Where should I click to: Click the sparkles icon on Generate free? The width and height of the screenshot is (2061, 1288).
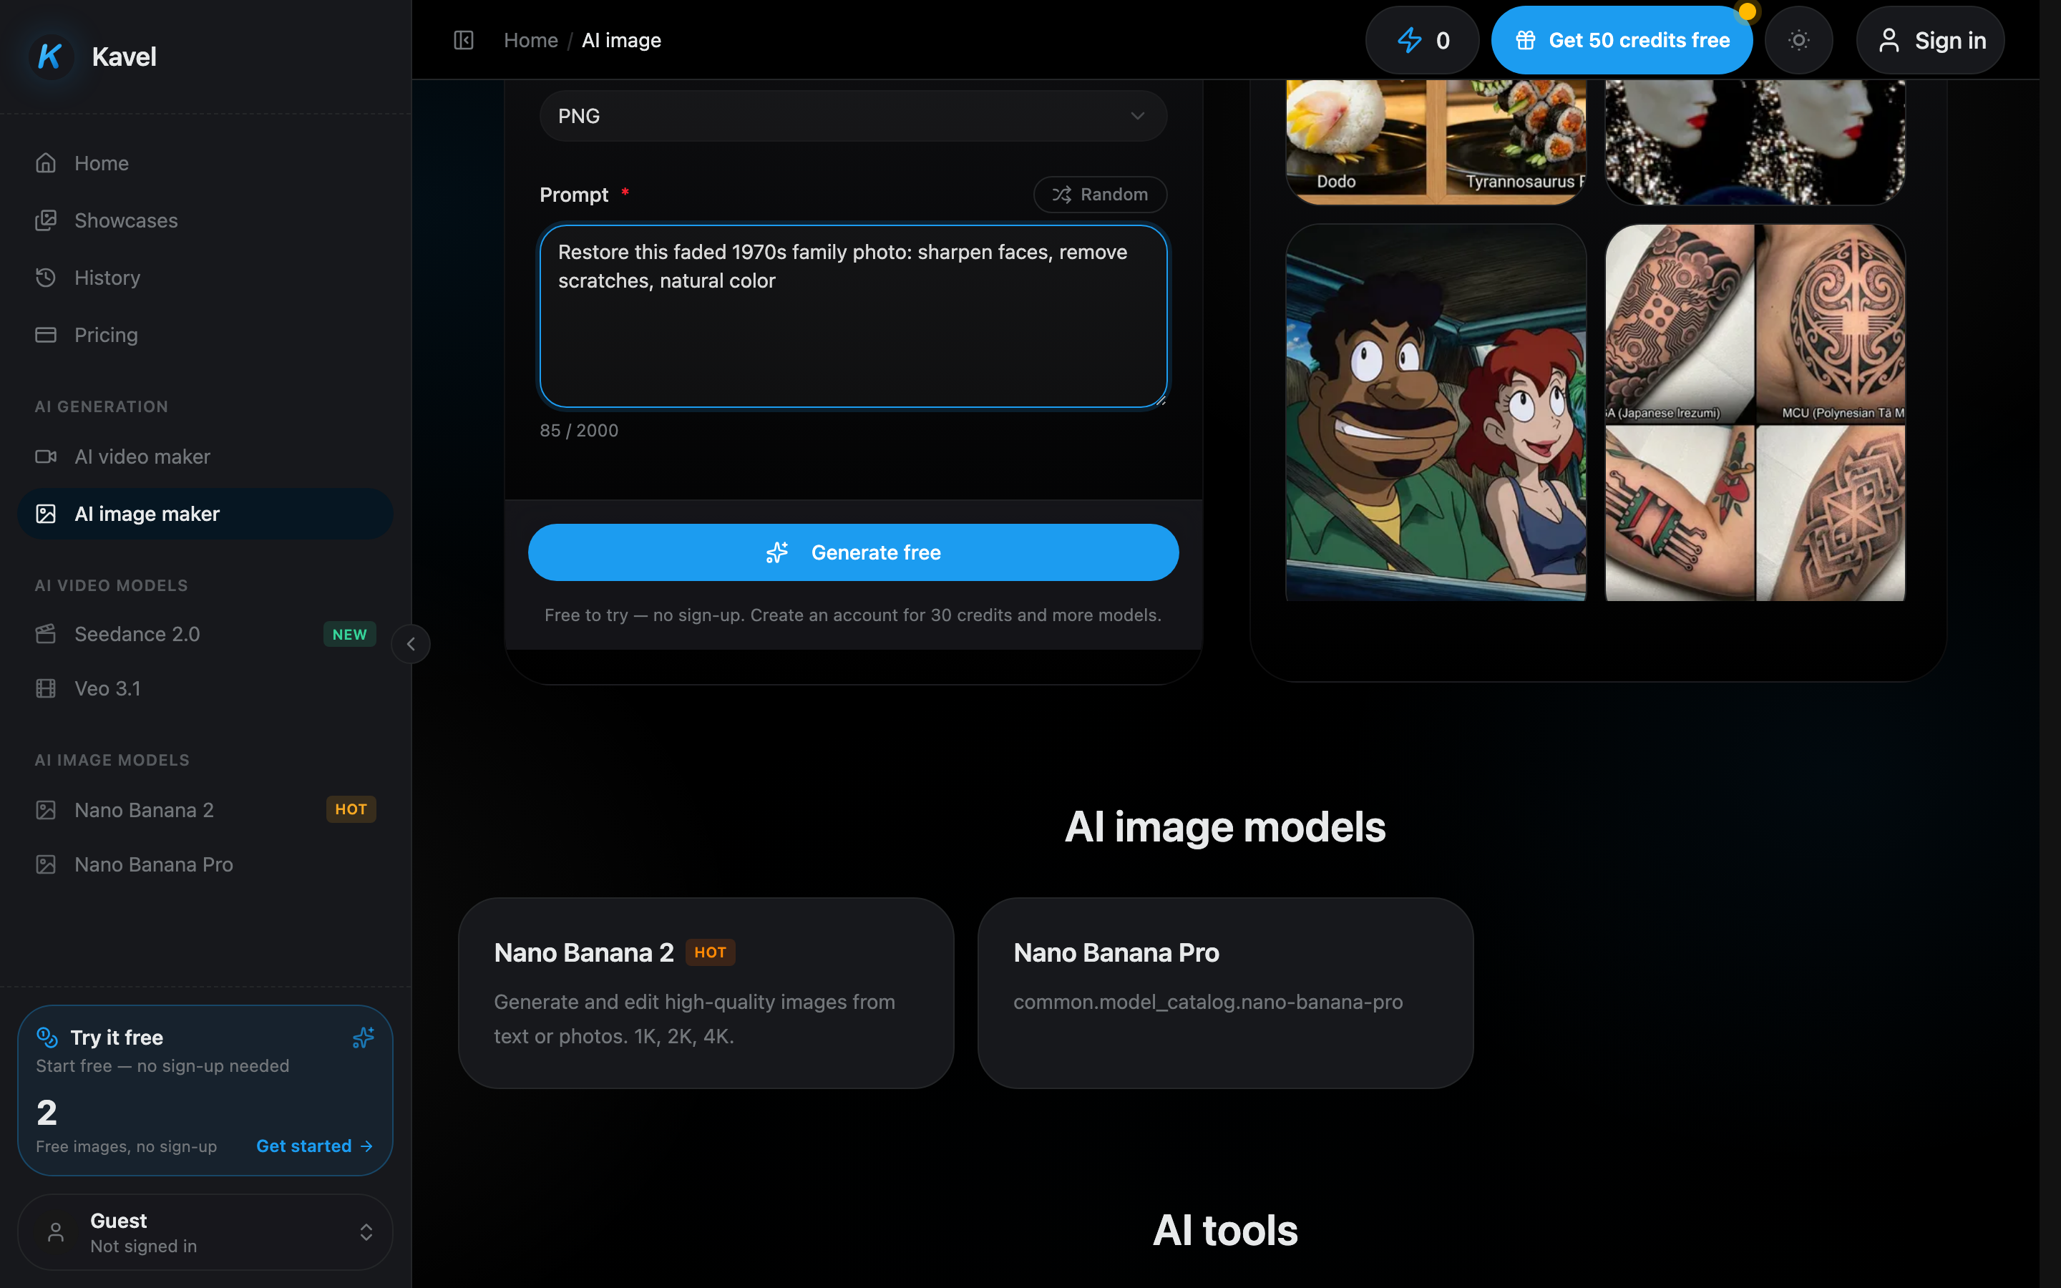click(776, 552)
